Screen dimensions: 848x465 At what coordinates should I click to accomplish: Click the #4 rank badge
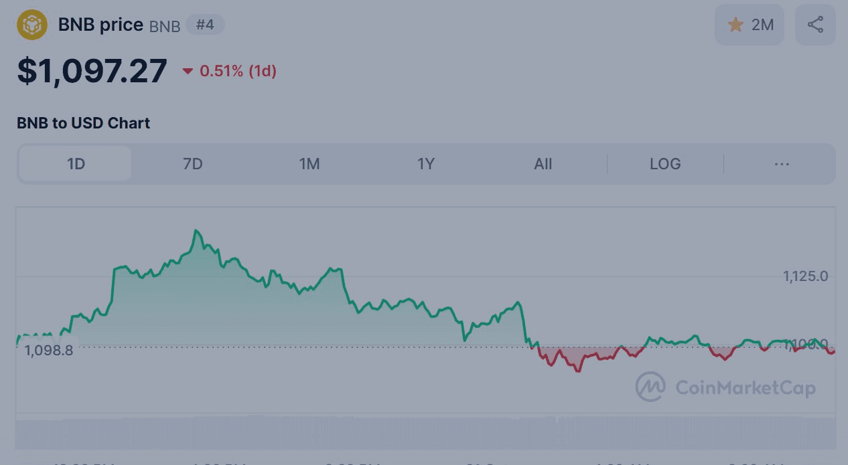click(205, 25)
